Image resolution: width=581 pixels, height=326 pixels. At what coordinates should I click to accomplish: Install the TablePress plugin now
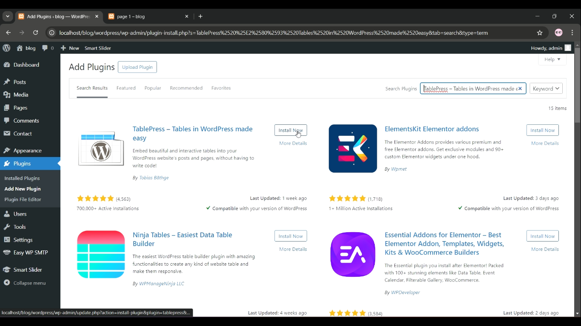[x=290, y=130]
